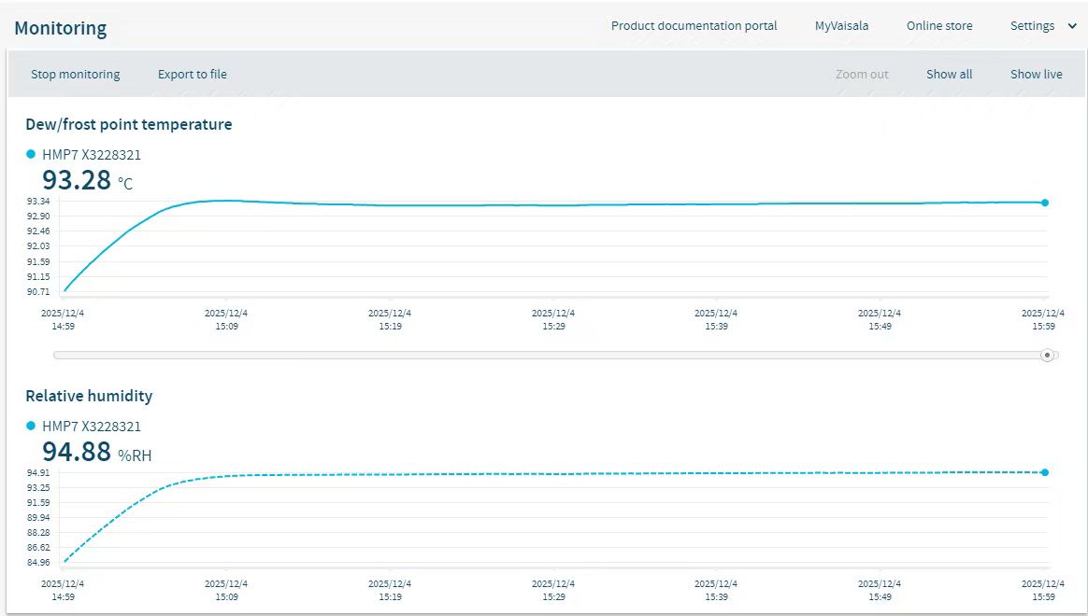The image size is (1088, 616).
Task: Select Show all in toolbar
Action: [949, 75]
